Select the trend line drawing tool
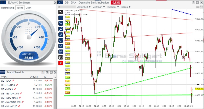The width and height of the screenshot is (204, 109). point(61,18)
